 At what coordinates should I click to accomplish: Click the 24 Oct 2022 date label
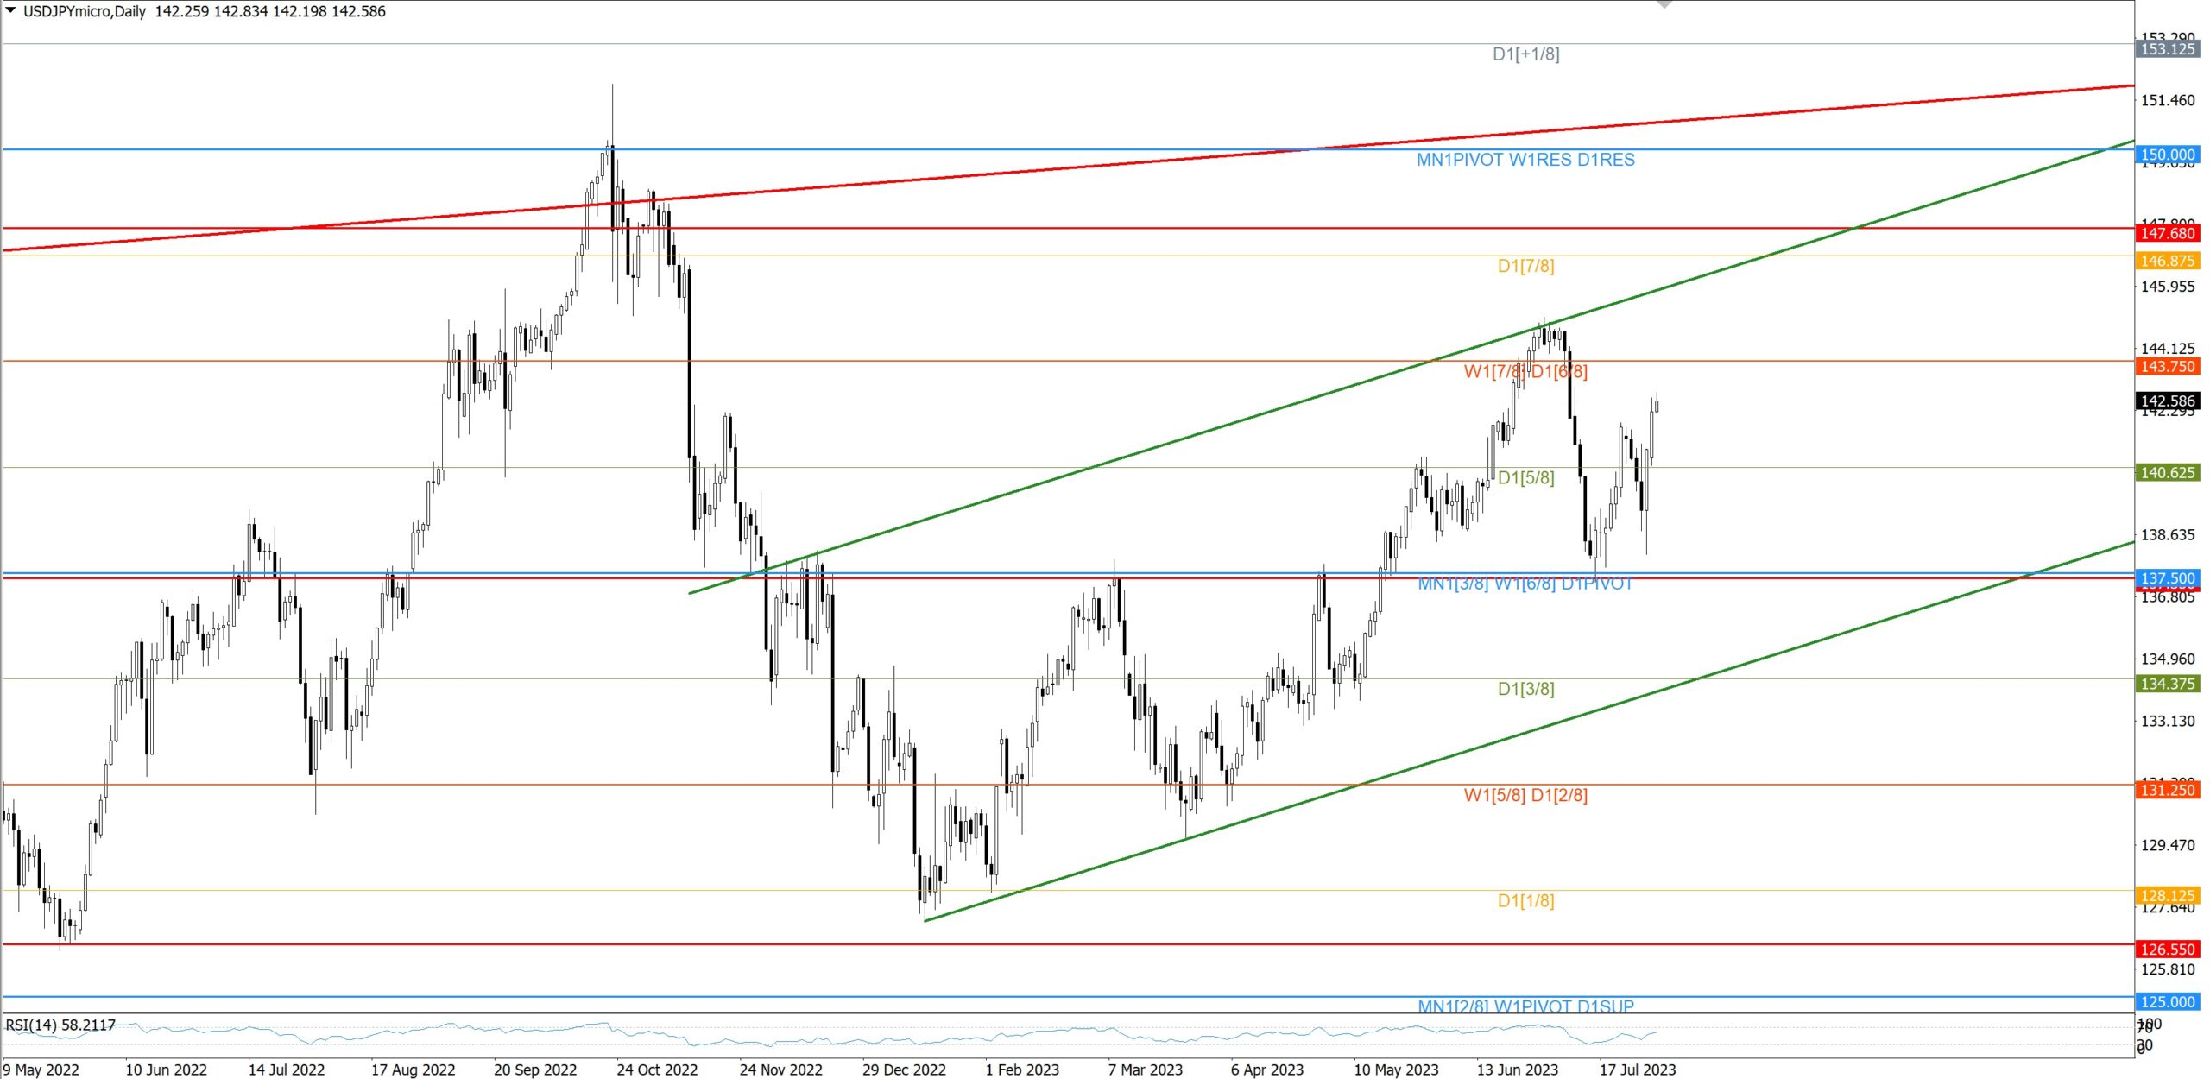pos(656,1070)
